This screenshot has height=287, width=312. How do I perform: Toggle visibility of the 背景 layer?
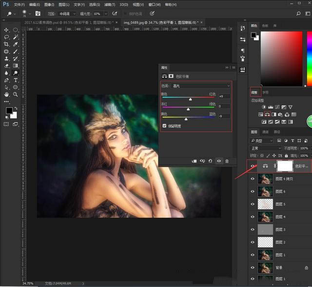253,268
